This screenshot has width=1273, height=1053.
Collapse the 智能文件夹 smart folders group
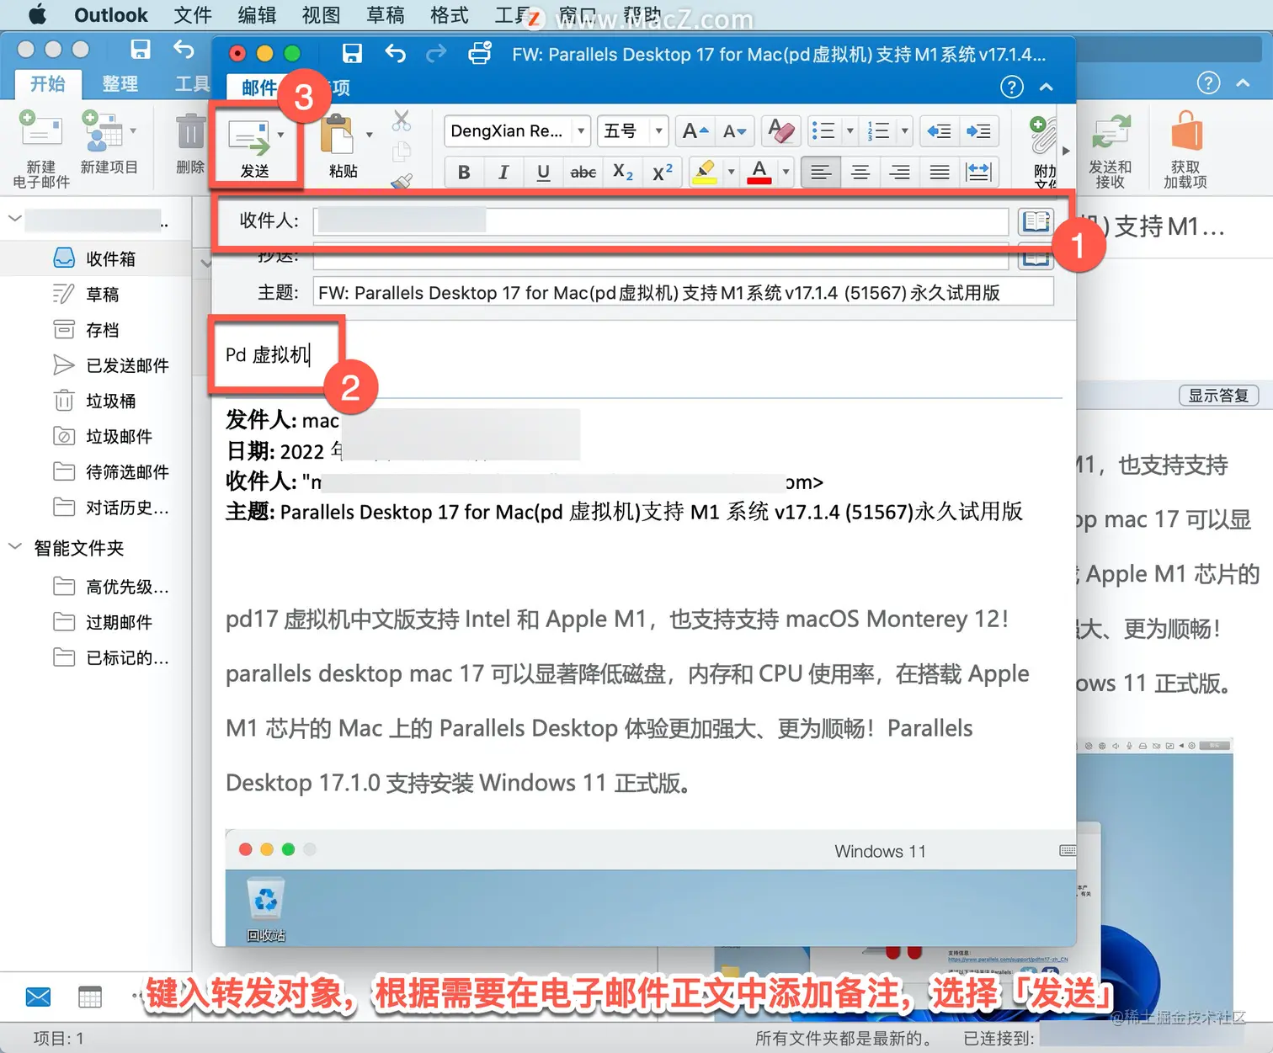click(15, 547)
